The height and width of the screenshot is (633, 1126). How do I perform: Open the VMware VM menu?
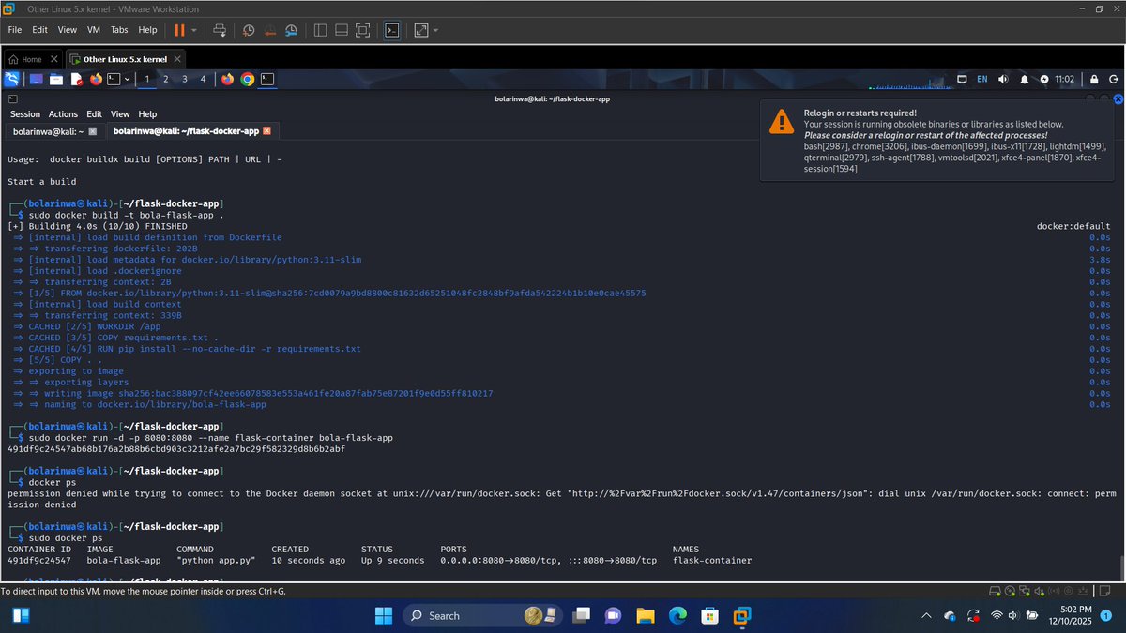pos(94,30)
